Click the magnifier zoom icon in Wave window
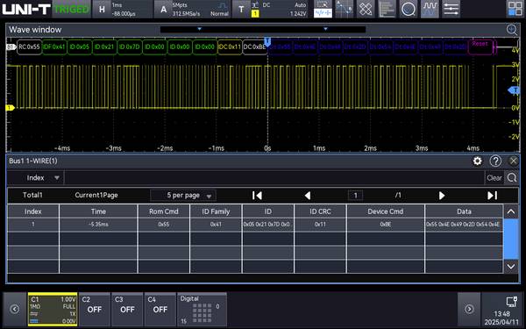Image resolution: width=526 pixels, height=329 pixels. 512,30
